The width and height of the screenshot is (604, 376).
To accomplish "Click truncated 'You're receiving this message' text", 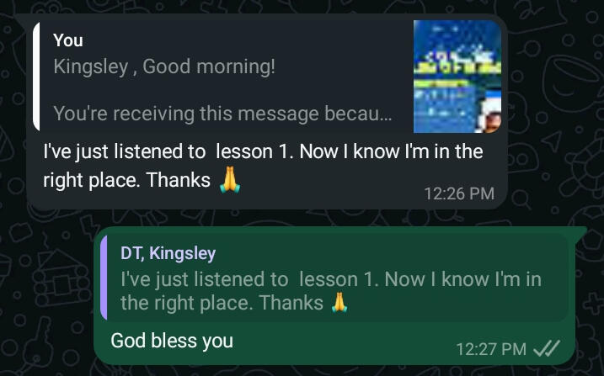I will pyautogui.click(x=222, y=114).
